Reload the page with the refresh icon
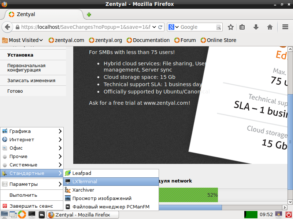This screenshot has height=219, width=293. tap(160, 27)
